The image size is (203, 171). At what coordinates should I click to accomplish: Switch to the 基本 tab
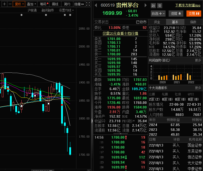(175, 22)
